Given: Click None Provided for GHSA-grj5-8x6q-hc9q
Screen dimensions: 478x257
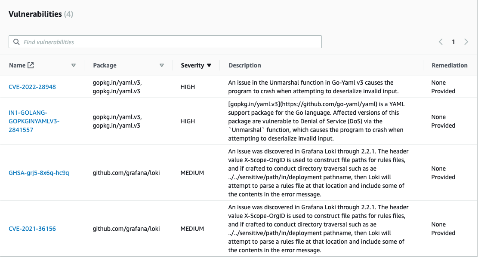Looking at the screenshot, I should tap(443, 173).
